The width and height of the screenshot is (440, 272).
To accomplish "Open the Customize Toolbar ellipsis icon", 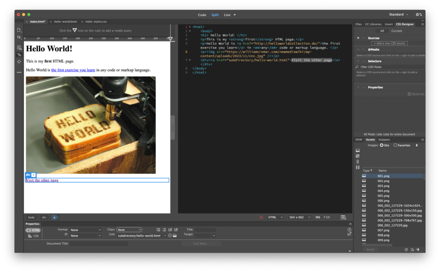I will coord(19,73).
